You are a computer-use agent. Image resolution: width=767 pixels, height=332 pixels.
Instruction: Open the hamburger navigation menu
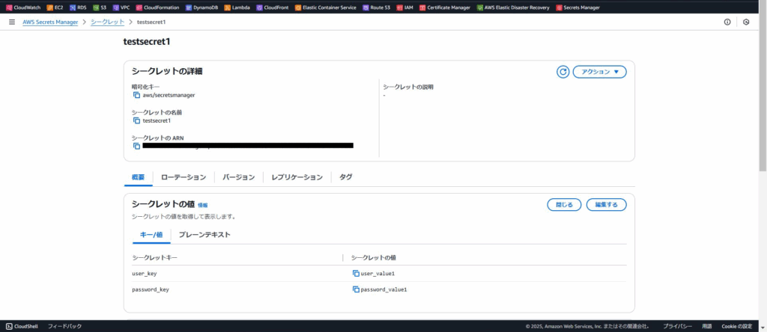point(11,22)
